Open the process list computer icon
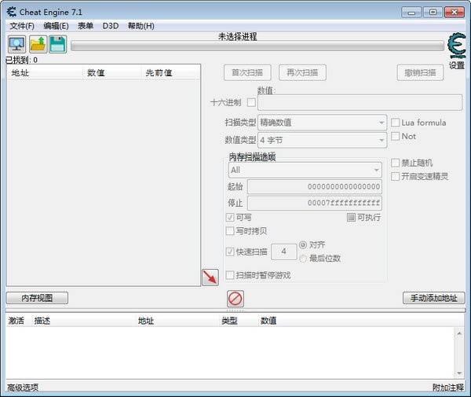 pos(16,44)
